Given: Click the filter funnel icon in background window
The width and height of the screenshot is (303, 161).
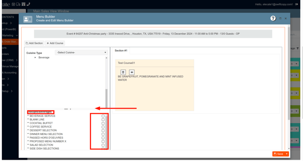Looking at the screenshot, I should click(298, 48).
